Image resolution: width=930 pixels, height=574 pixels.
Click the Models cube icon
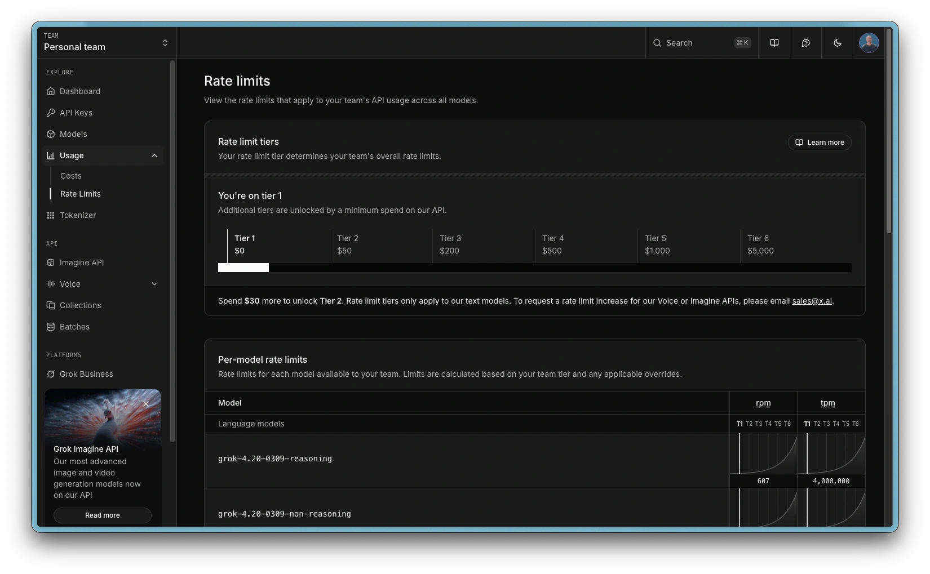[x=51, y=134]
